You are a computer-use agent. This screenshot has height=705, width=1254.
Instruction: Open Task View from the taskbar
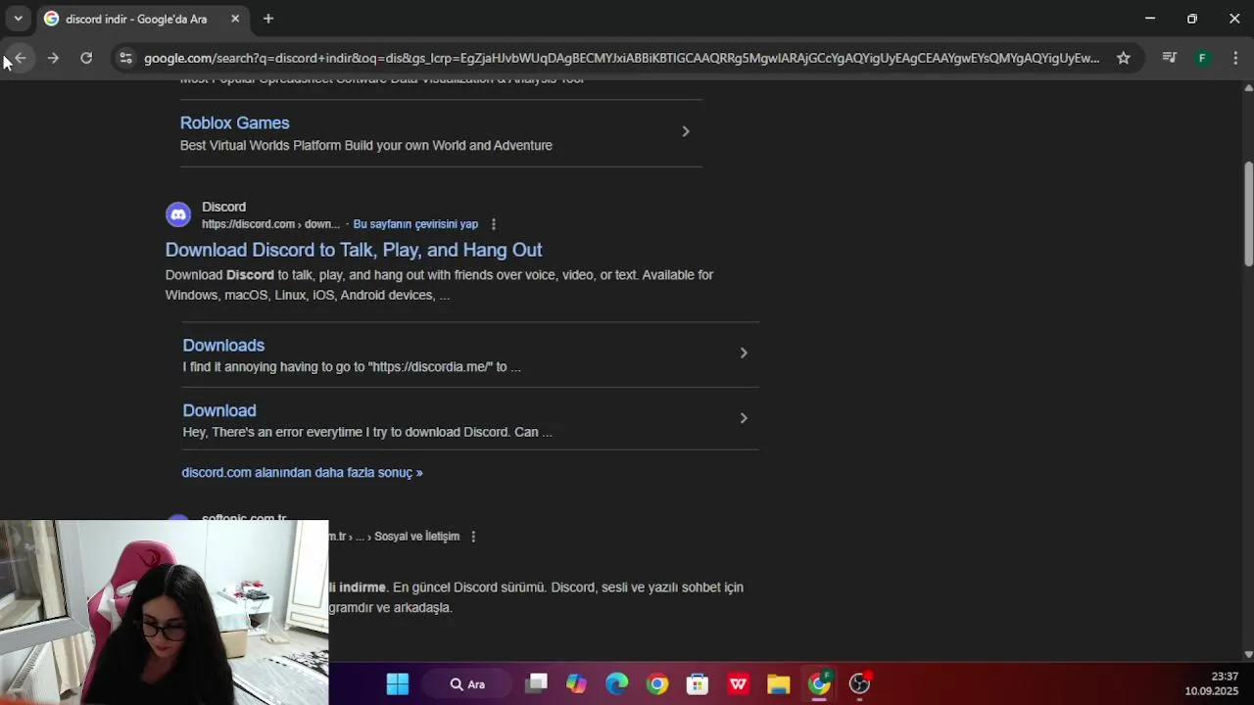pyautogui.click(x=536, y=683)
